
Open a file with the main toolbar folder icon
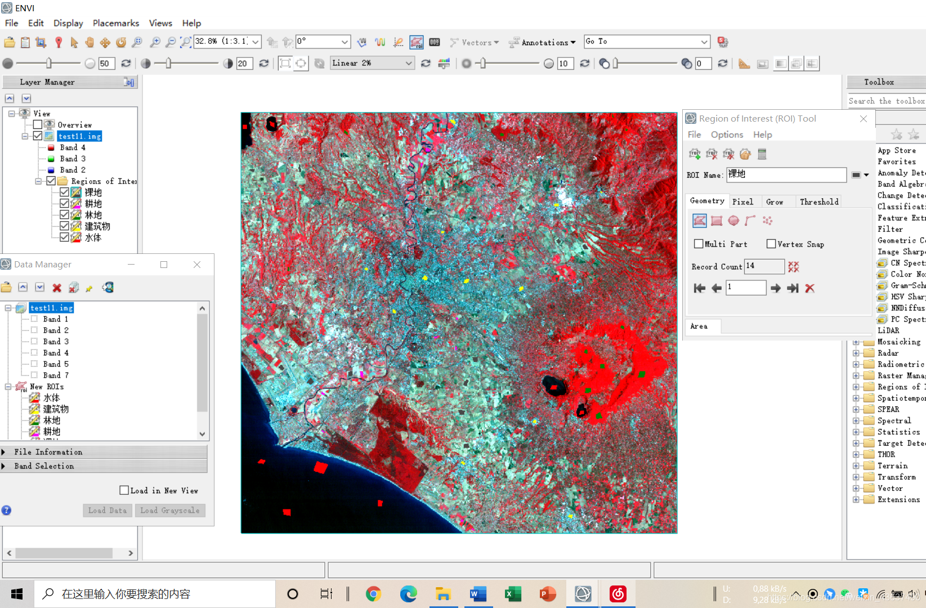[10, 42]
